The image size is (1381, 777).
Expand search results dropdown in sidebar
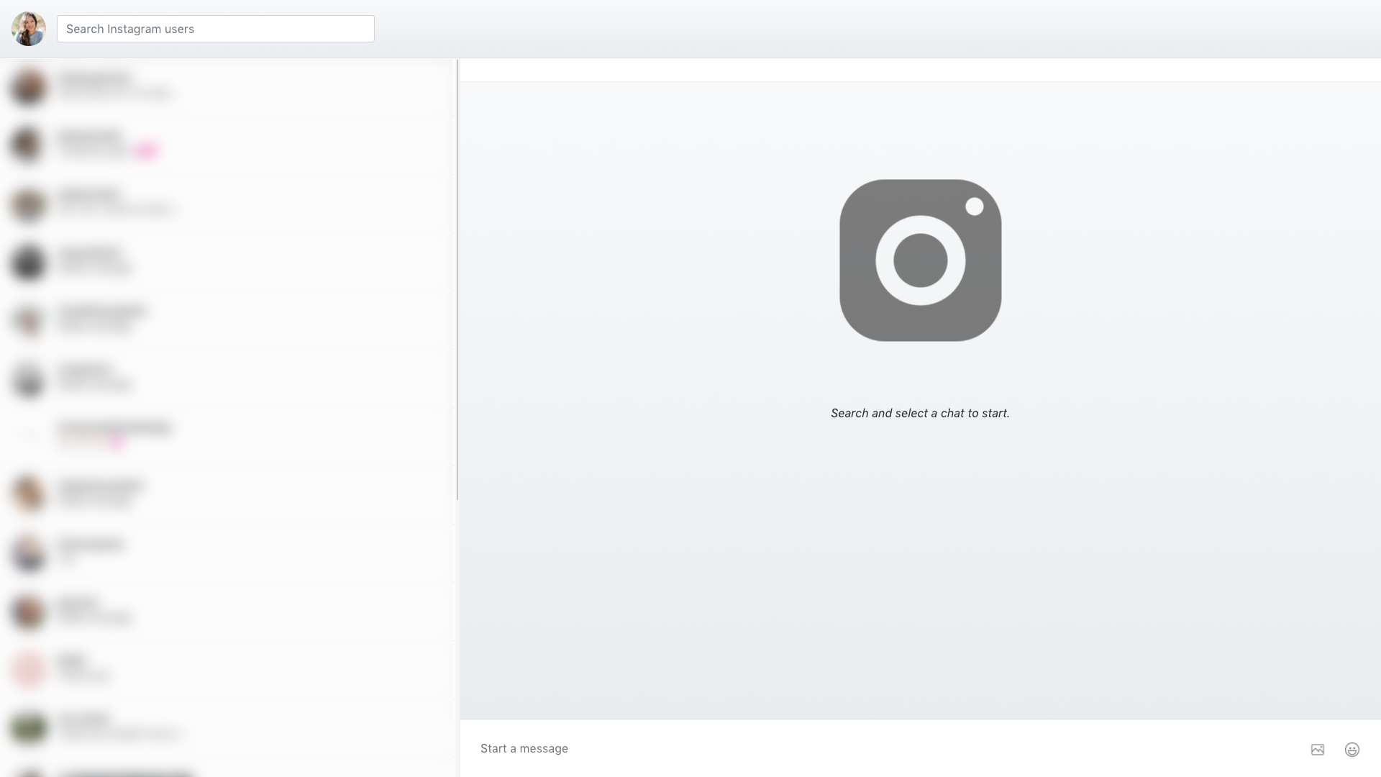point(215,29)
